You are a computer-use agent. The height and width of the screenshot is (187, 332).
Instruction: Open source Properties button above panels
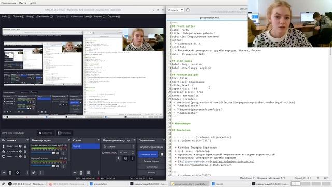click(x=46, y=133)
